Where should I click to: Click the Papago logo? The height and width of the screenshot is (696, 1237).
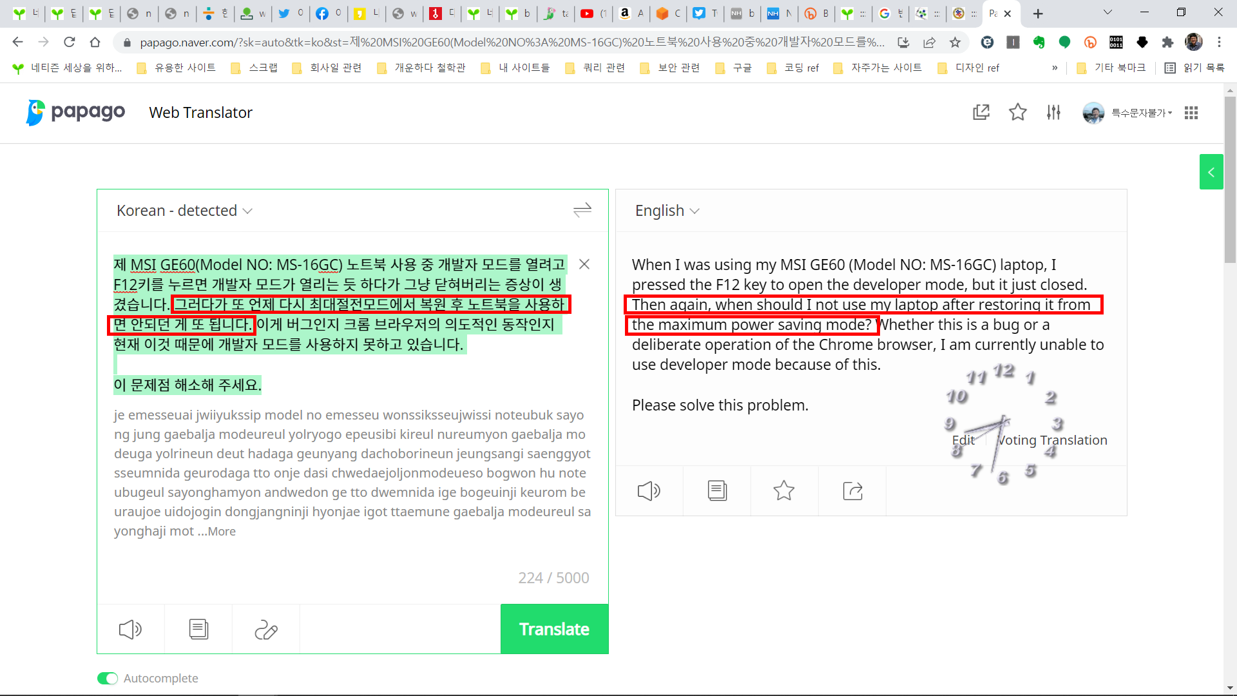tap(75, 112)
